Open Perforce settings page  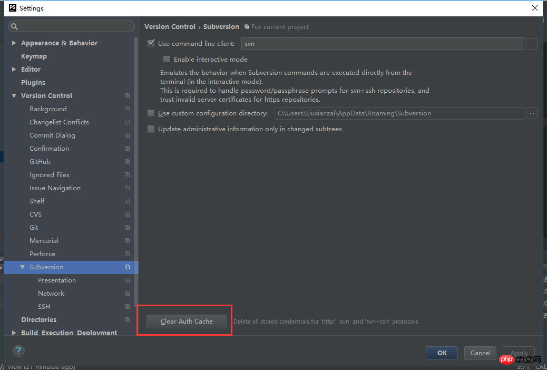click(42, 254)
